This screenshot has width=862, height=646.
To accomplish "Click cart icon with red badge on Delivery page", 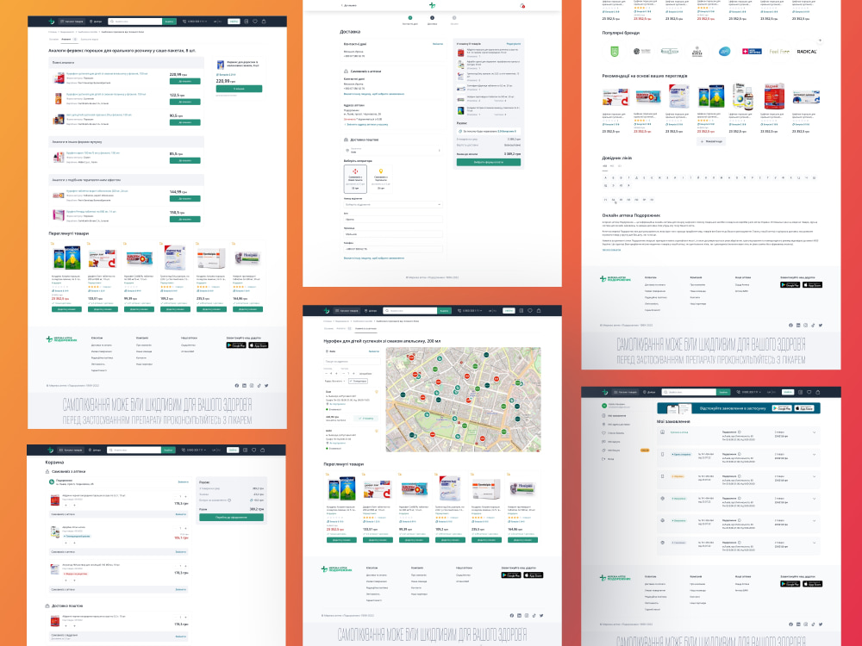I will click(x=522, y=5).
